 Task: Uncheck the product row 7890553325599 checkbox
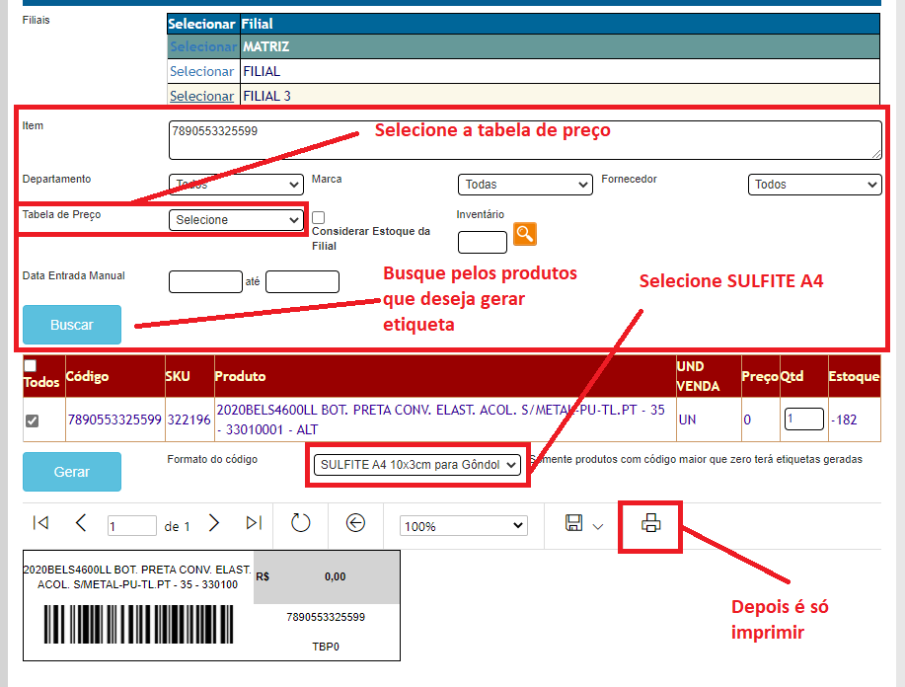point(33,420)
